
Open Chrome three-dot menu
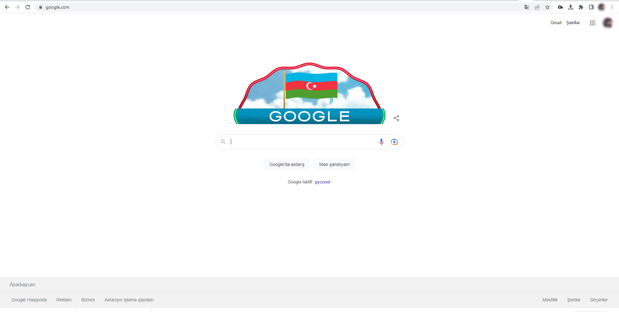612,7
